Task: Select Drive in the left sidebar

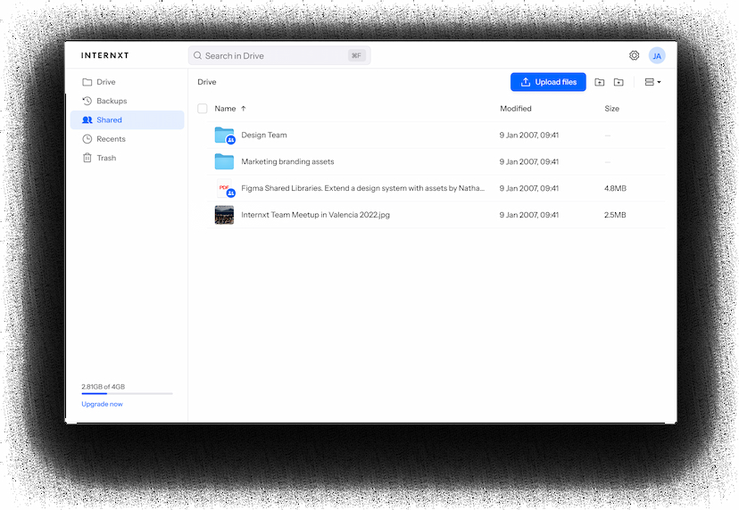Action: pyautogui.click(x=106, y=82)
